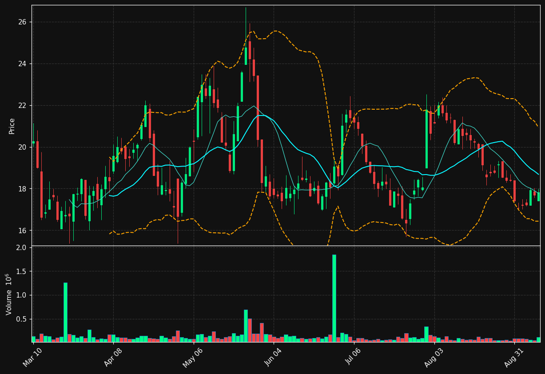Click the 0.5 volume axis label

[22, 319]
